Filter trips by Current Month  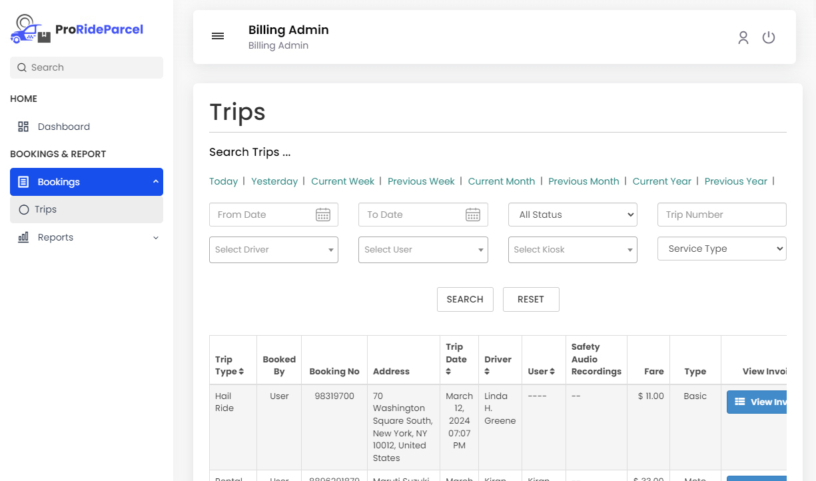click(502, 181)
